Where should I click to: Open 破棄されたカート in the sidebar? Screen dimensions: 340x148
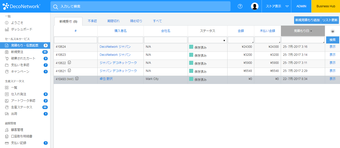[23, 59]
